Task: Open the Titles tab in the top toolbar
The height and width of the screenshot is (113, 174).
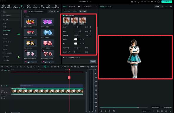Action: coord(21,6)
